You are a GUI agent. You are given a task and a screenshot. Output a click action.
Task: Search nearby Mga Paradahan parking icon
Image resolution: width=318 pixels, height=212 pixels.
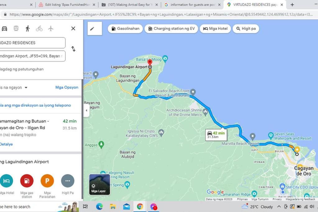[47, 181]
